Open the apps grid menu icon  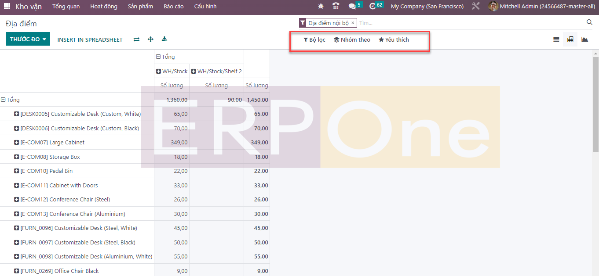(x=7, y=7)
